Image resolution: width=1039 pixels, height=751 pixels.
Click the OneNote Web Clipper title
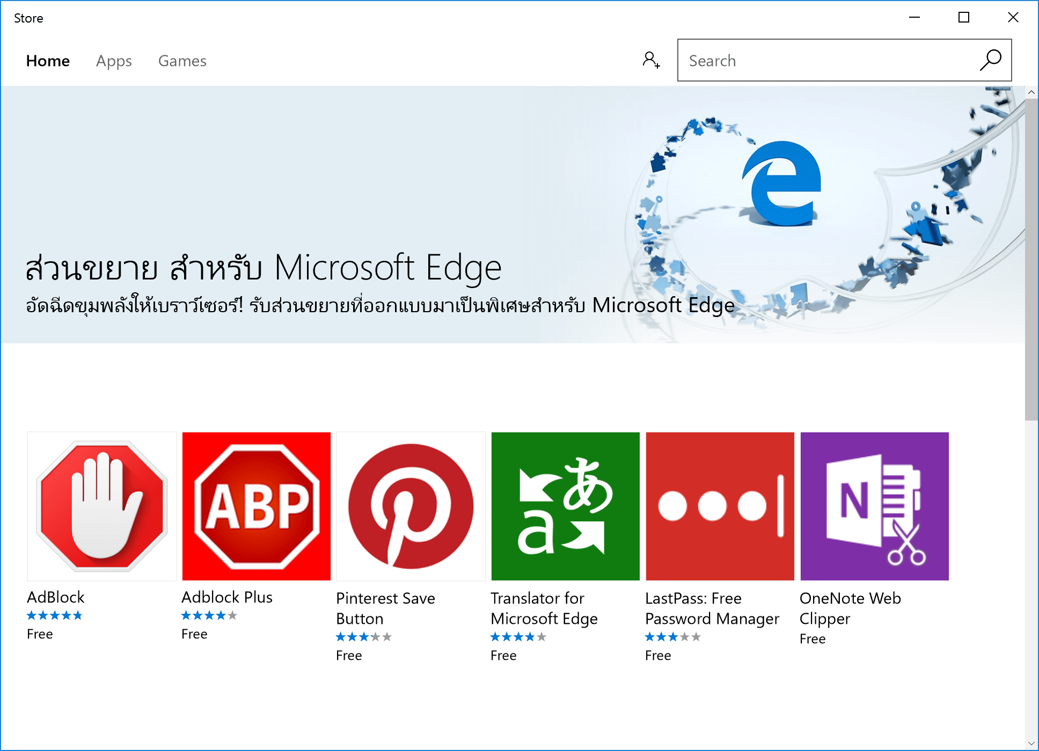(850, 608)
